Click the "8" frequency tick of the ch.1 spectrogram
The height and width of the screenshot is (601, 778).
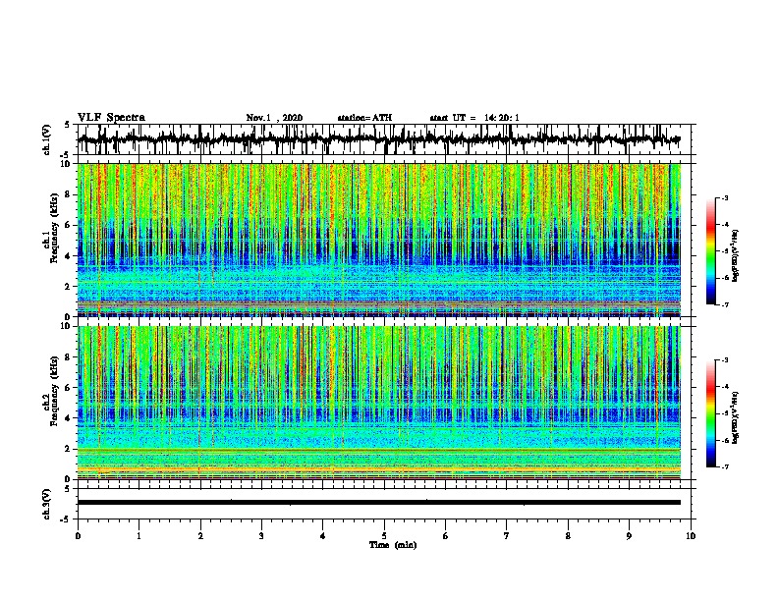pos(68,194)
